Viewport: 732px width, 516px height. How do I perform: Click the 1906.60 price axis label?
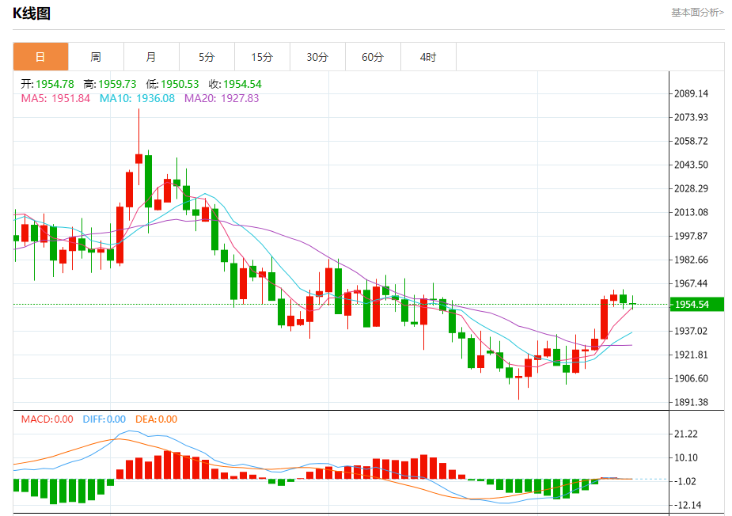(691, 379)
